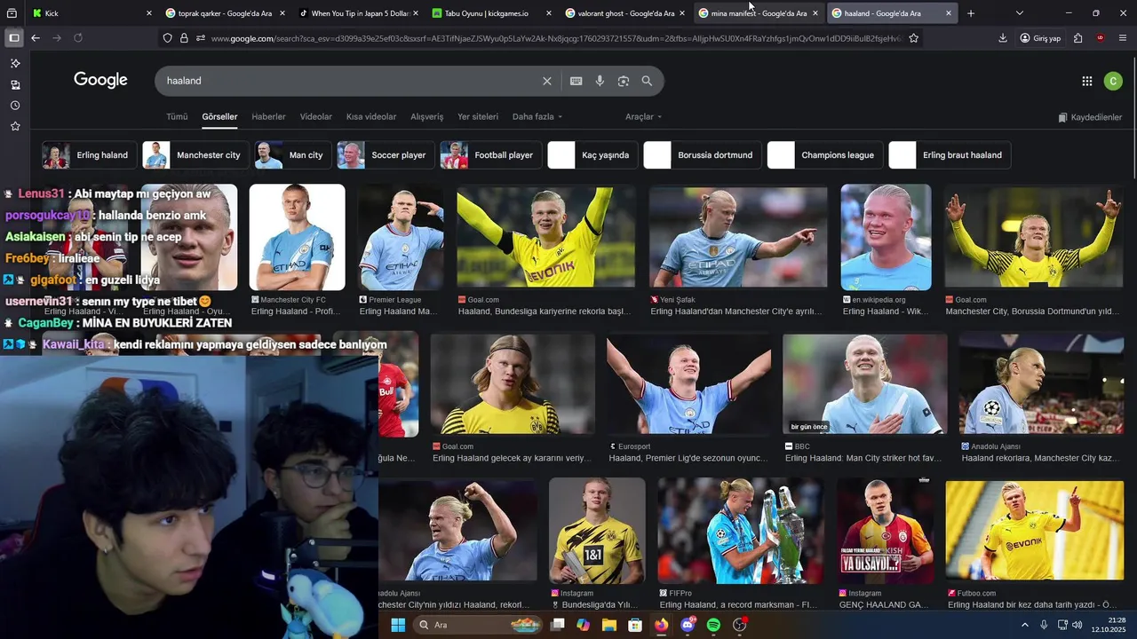
Task: Open the Yeni Şafak Haaland image result
Action: [738, 235]
